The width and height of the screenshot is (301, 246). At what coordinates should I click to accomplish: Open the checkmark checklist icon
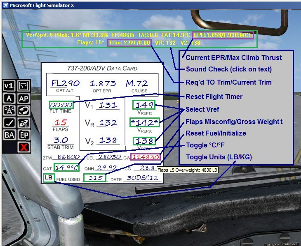click(9, 123)
